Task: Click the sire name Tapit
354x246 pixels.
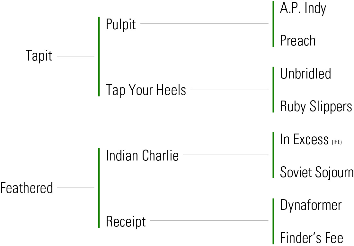Action: tap(39, 56)
